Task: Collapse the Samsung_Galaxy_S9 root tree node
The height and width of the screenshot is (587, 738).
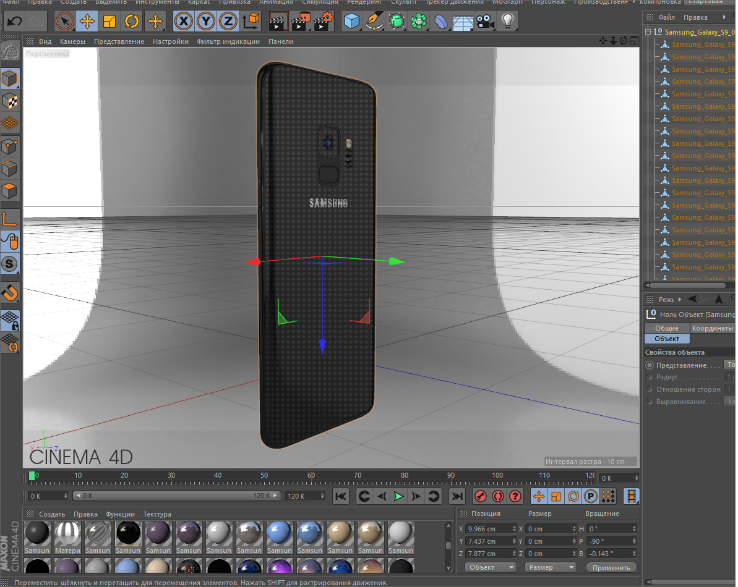Action: click(x=648, y=32)
